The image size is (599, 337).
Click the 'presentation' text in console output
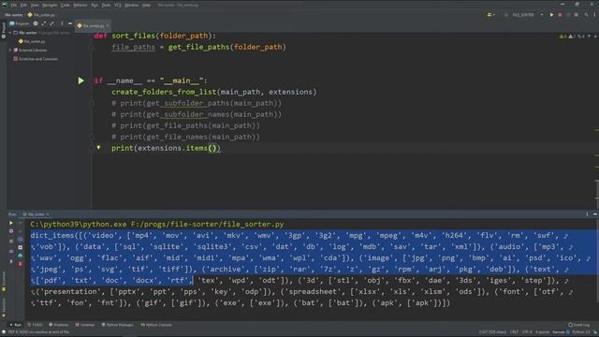pyautogui.click(x=70, y=291)
